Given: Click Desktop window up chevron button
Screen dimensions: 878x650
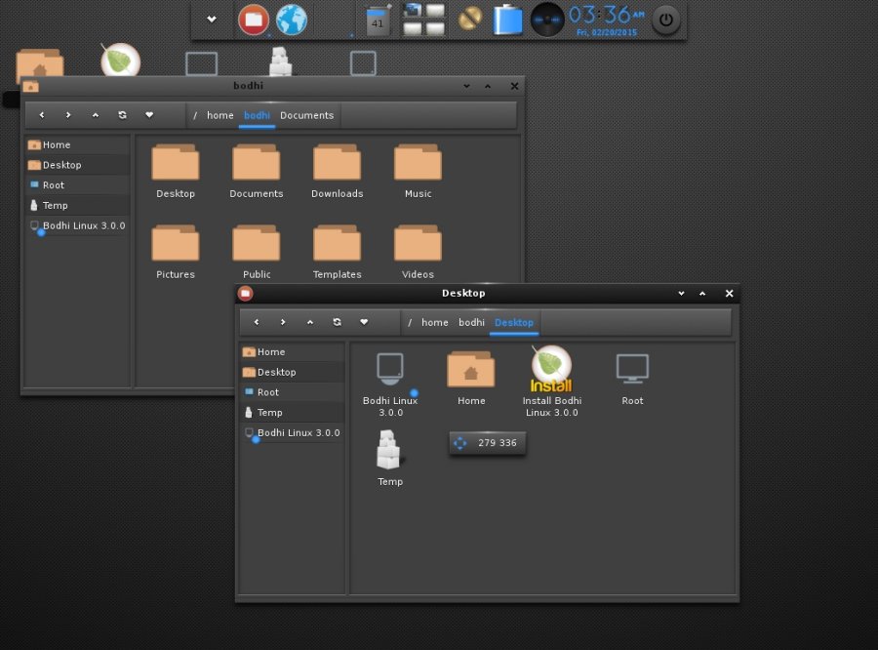Looking at the screenshot, I should point(702,293).
